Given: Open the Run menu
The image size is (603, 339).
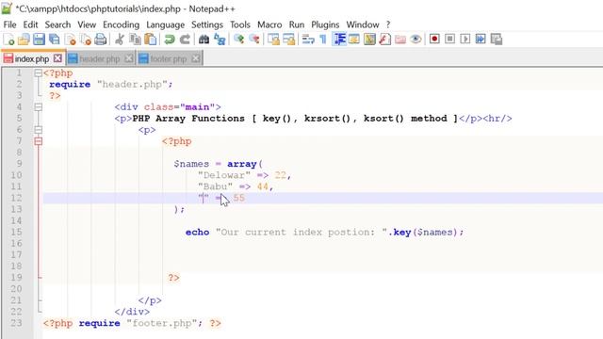Looking at the screenshot, I should pyautogui.click(x=297, y=24).
